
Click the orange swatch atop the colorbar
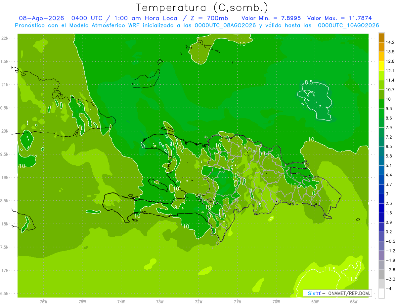point(381,38)
